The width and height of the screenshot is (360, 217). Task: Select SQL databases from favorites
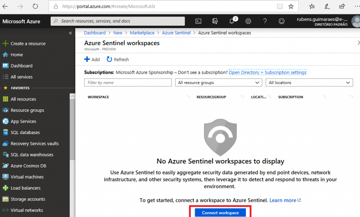(x=25, y=133)
